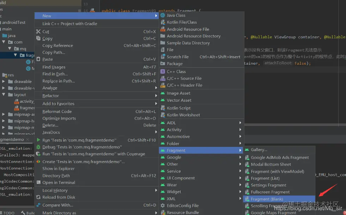Choose Fragment (with ViewModel) option
346x215 pixels.
click(x=279, y=171)
